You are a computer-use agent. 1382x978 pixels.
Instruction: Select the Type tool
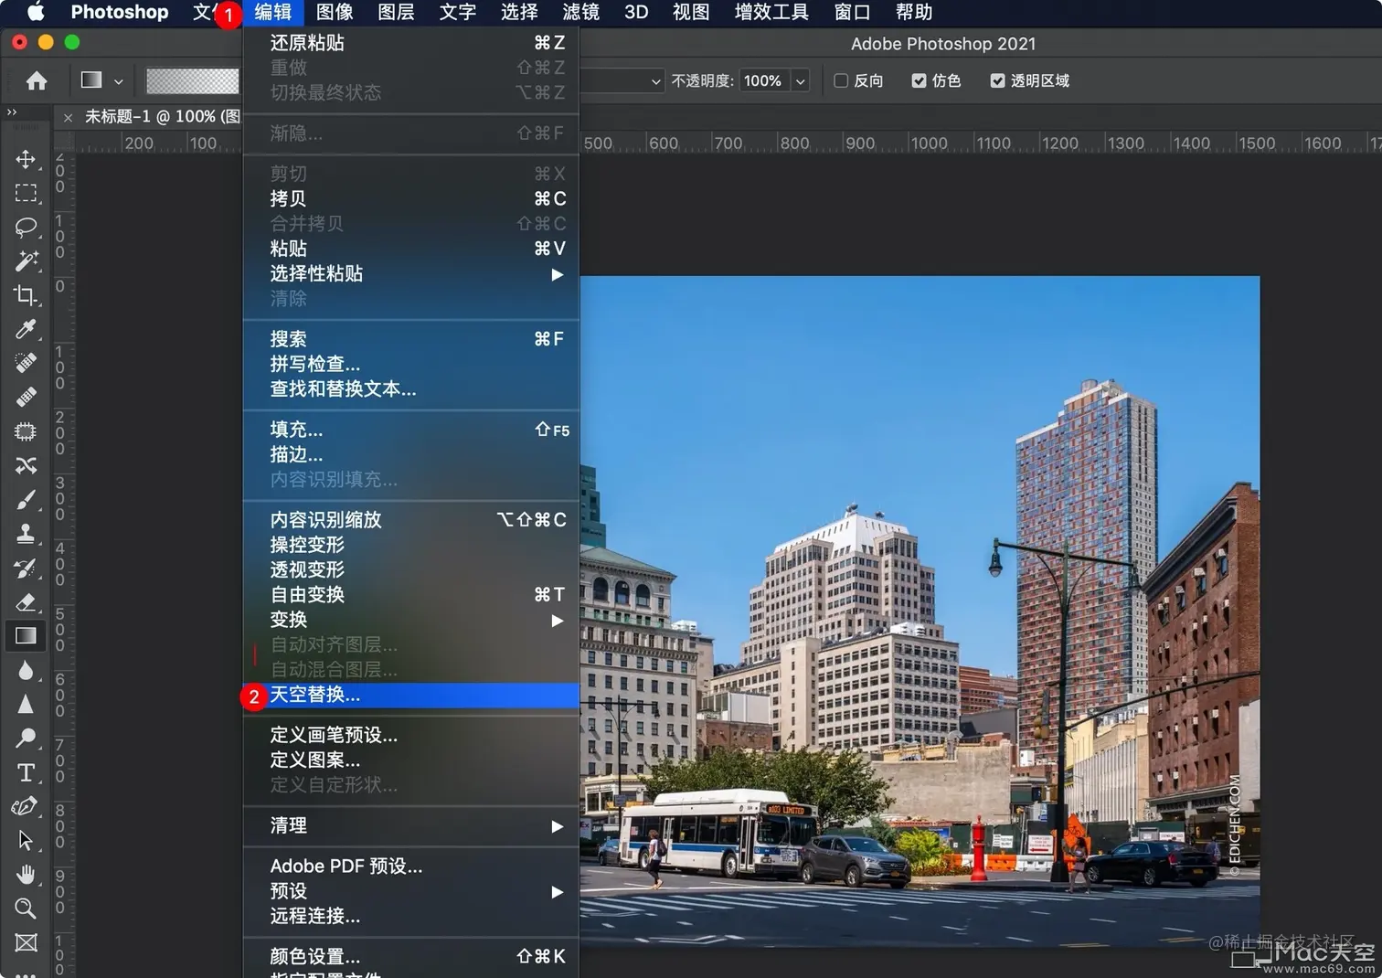[x=26, y=772]
